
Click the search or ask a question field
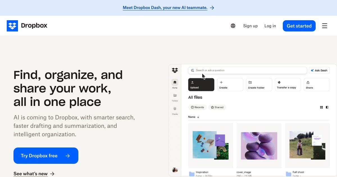(247, 70)
